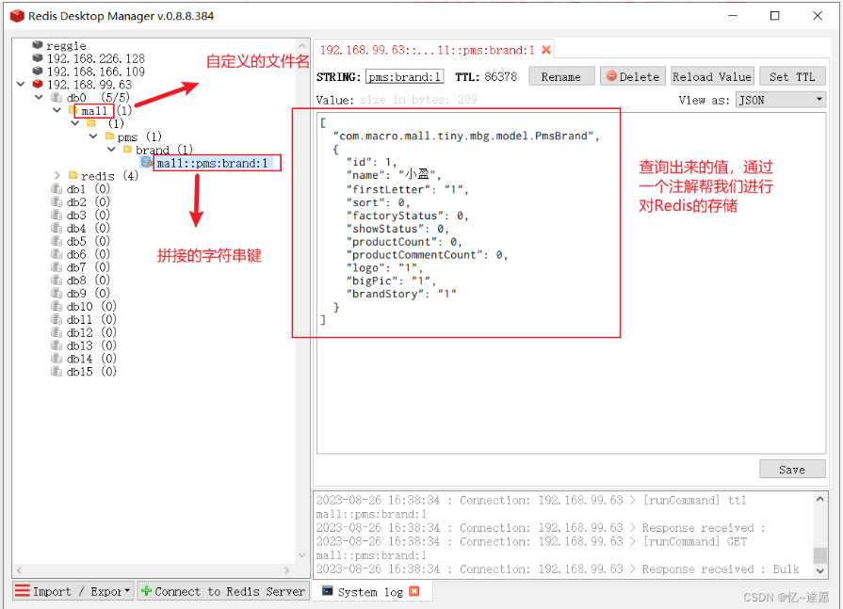
Task: Click the Reload Value button
Action: pyautogui.click(x=712, y=76)
